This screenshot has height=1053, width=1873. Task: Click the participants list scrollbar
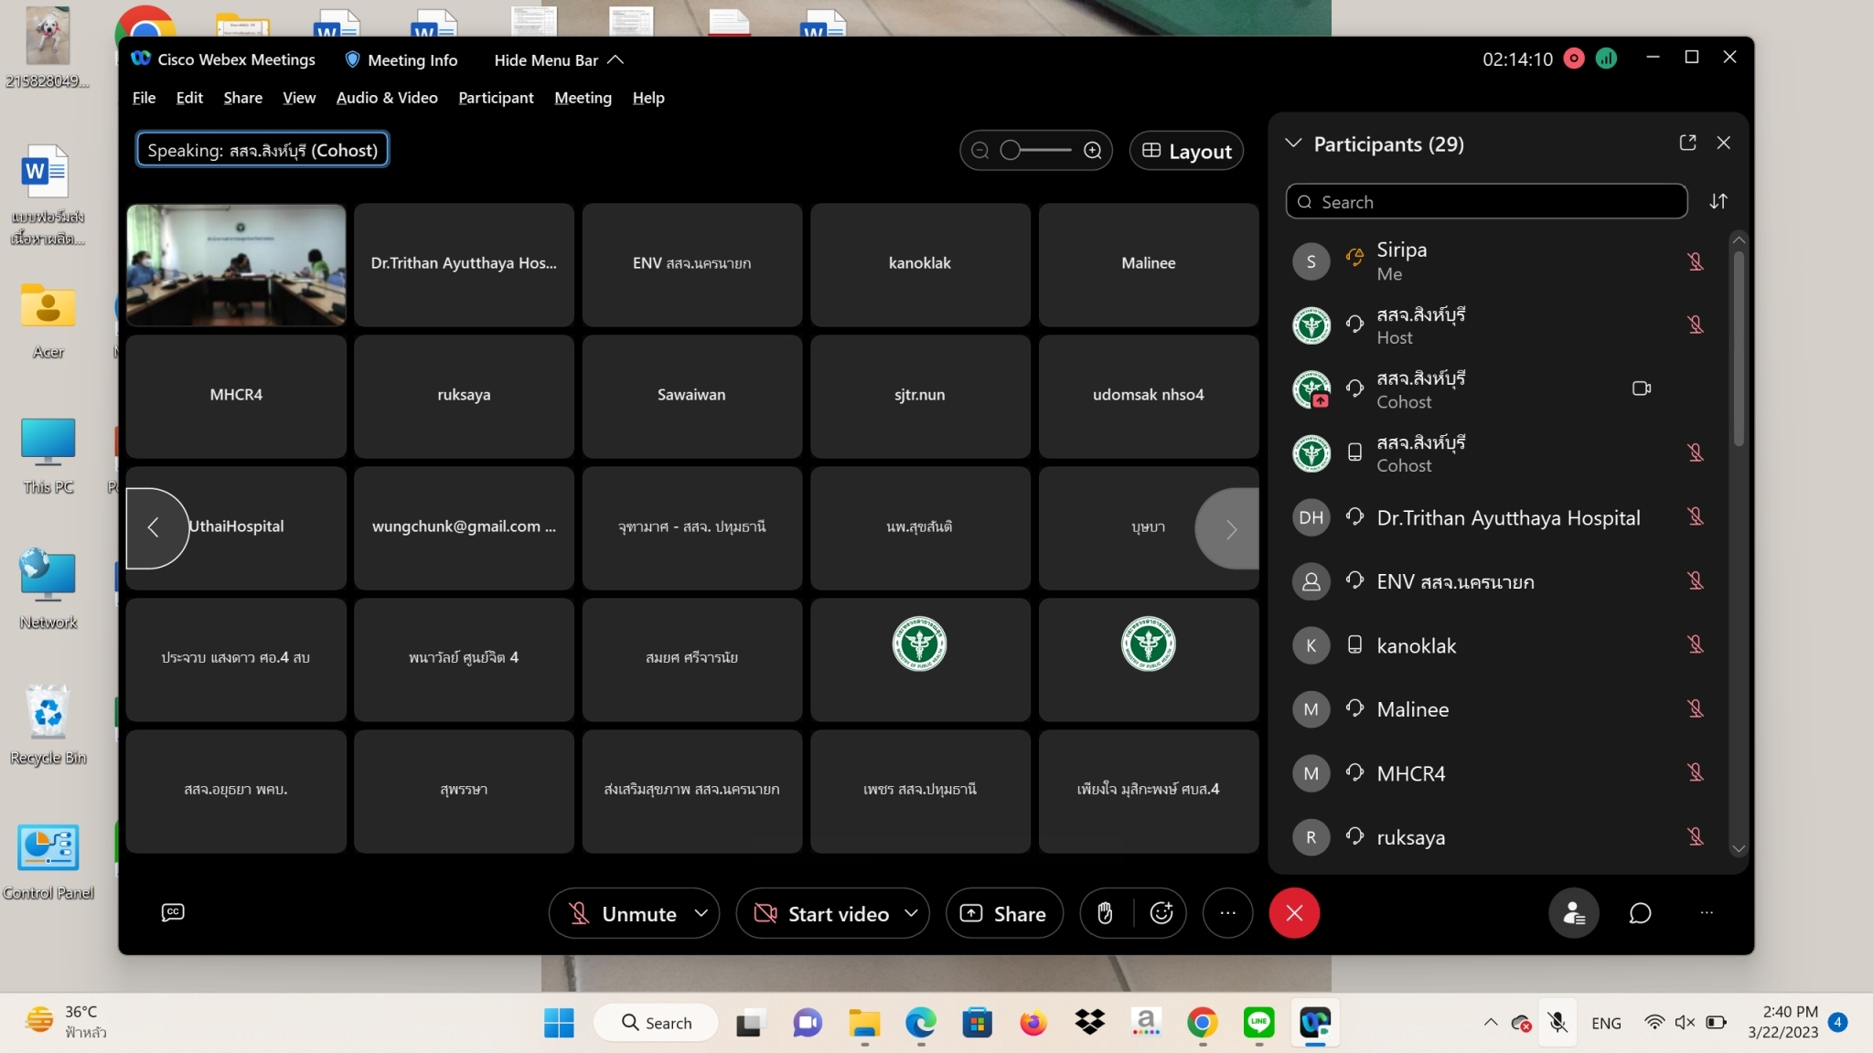pos(1739,349)
